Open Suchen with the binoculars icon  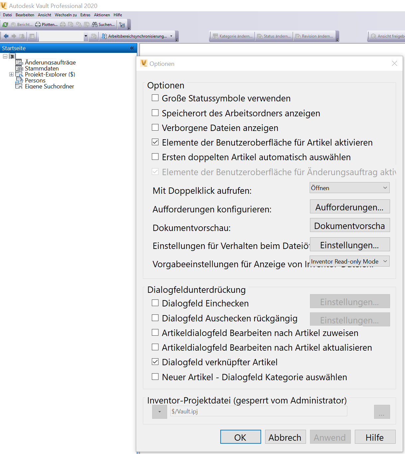point(103,25)
